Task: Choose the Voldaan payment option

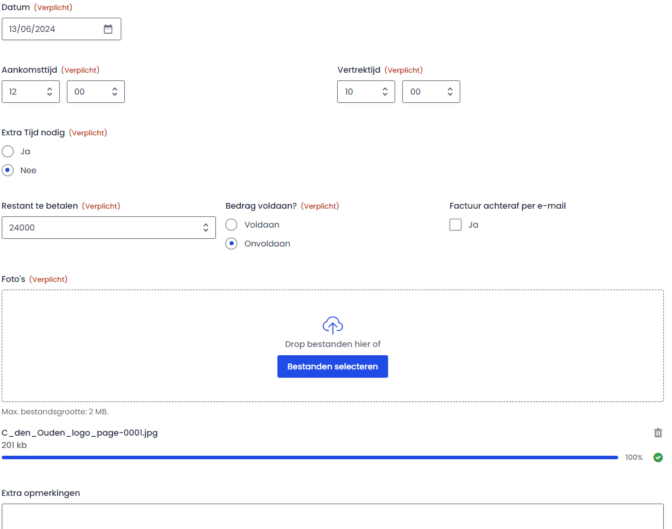Action: click(231, 225)
